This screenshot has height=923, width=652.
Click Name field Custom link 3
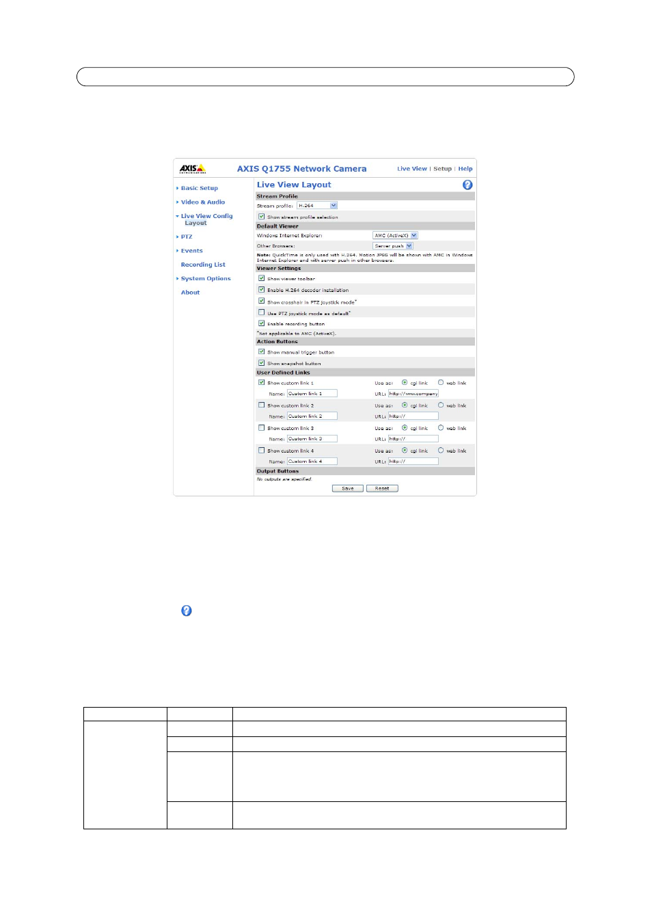pos(312,438)
